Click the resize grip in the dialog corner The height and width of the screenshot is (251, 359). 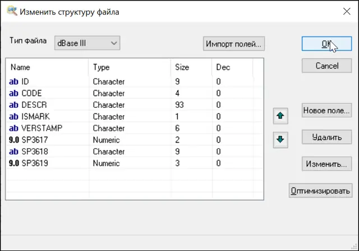354,247
